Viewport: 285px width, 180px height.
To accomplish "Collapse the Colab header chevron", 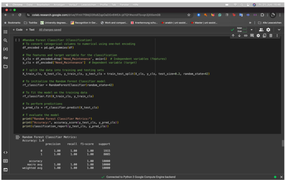I will click(279, 30).
